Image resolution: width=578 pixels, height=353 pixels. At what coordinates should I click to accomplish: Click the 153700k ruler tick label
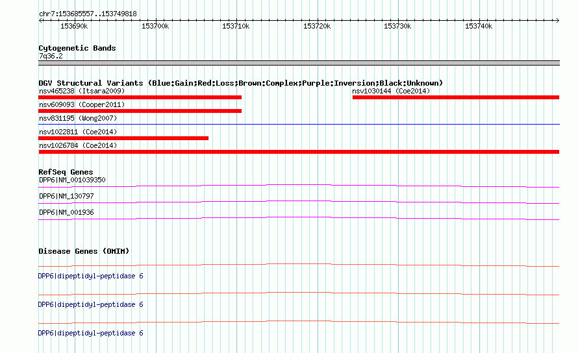click(155, 26)
